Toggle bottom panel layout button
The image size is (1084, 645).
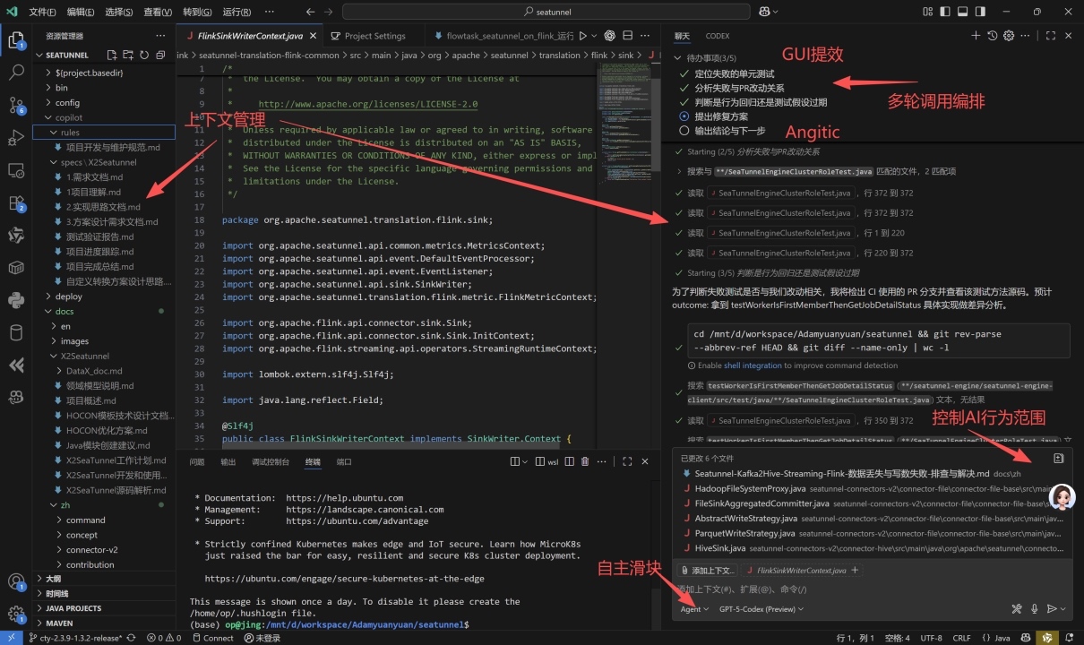(963, 12)
